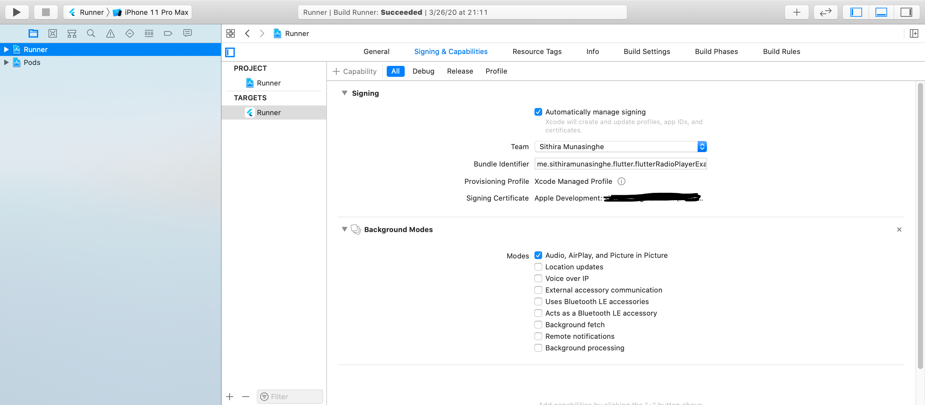Select the General tab

click(376, 51)
